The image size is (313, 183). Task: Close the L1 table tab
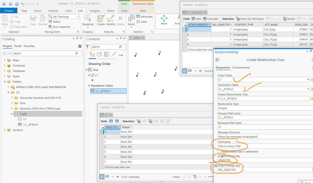[111, 115]
